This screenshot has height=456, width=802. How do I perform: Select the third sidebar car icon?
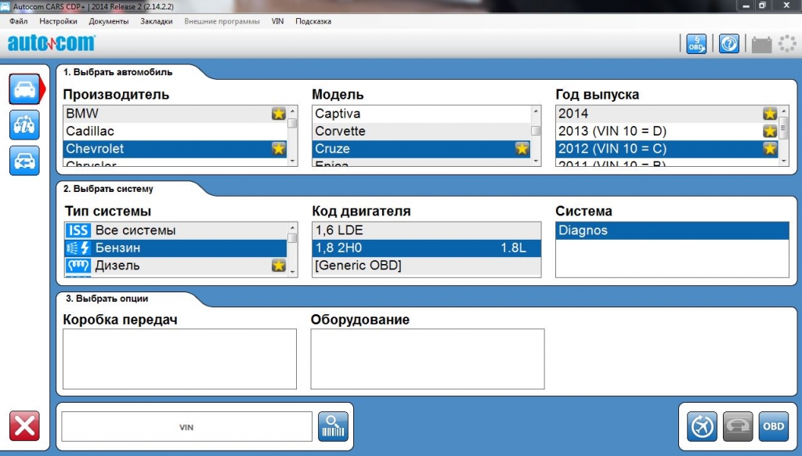coord(24,161)
